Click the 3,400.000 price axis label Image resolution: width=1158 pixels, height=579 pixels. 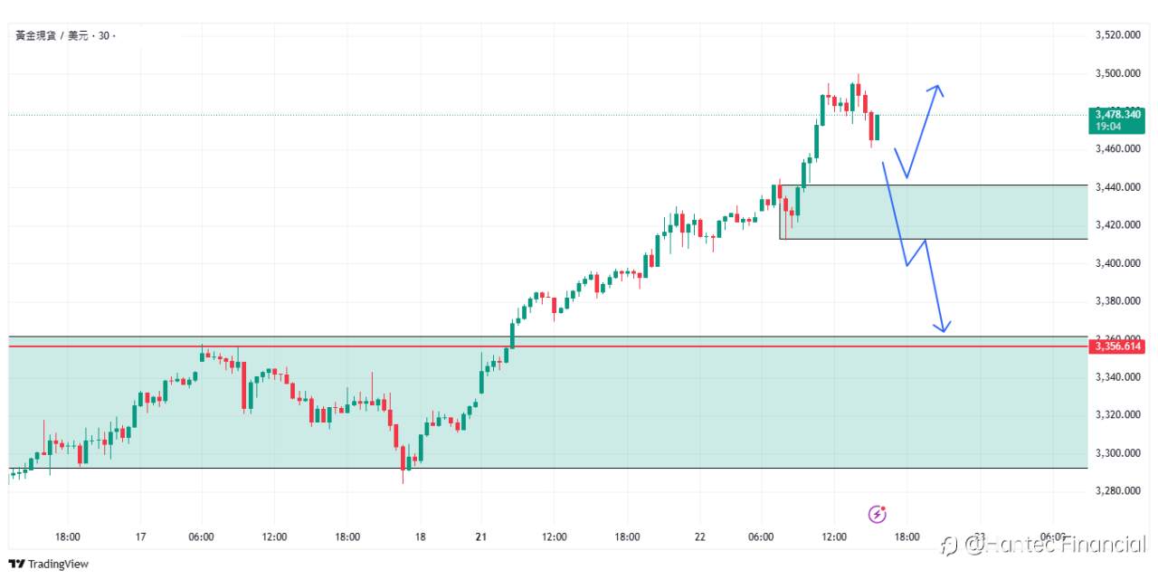coord(1115,263)
